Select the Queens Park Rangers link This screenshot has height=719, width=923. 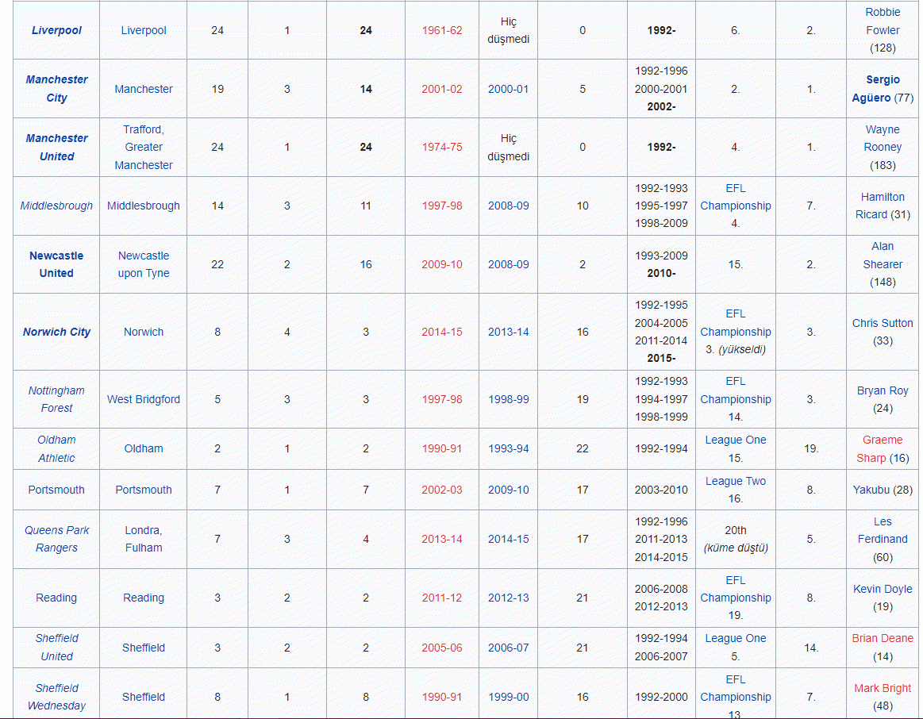pyautogui.click(x=56, y=539)
